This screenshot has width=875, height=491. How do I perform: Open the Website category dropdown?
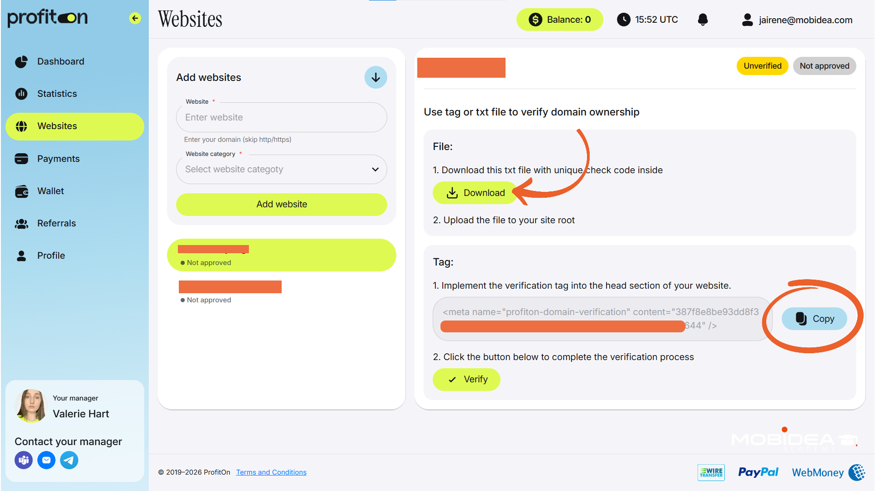(281, 169)
